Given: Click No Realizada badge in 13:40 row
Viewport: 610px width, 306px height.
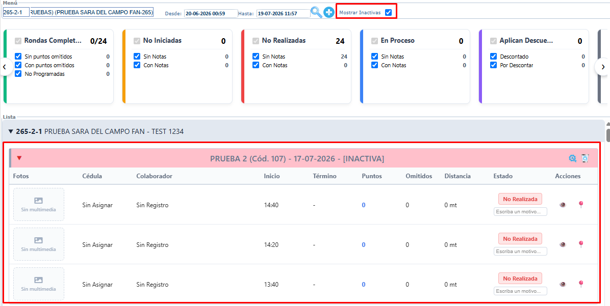Looking at the screenshot, I should (520, 279).
